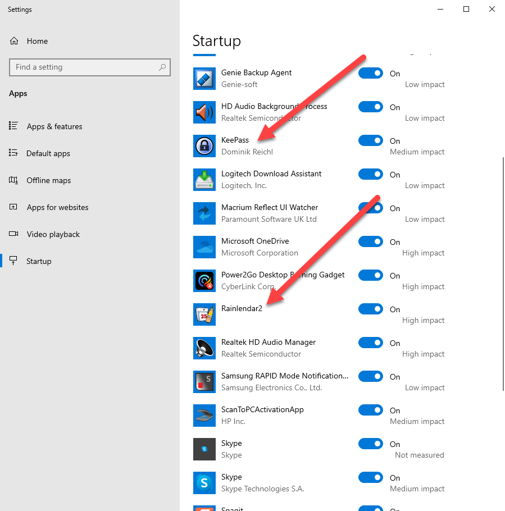Click the Logitech Download Assistant icon
The width and height of the screenshot is (505, 511).
click(204, 180)
